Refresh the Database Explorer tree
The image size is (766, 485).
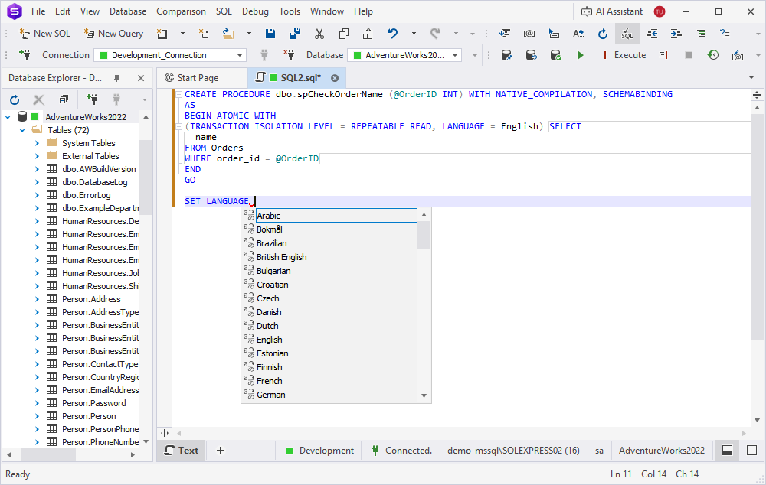point(14,99)
